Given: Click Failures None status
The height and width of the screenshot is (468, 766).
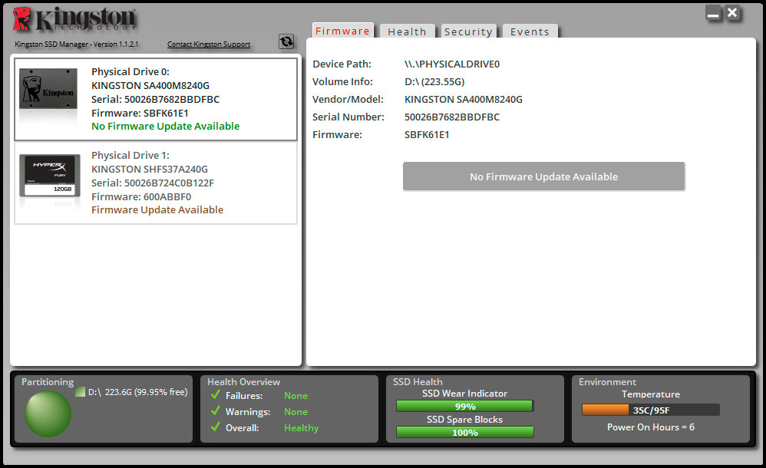Looking at the screenshot, I should (x=296, y=395).
